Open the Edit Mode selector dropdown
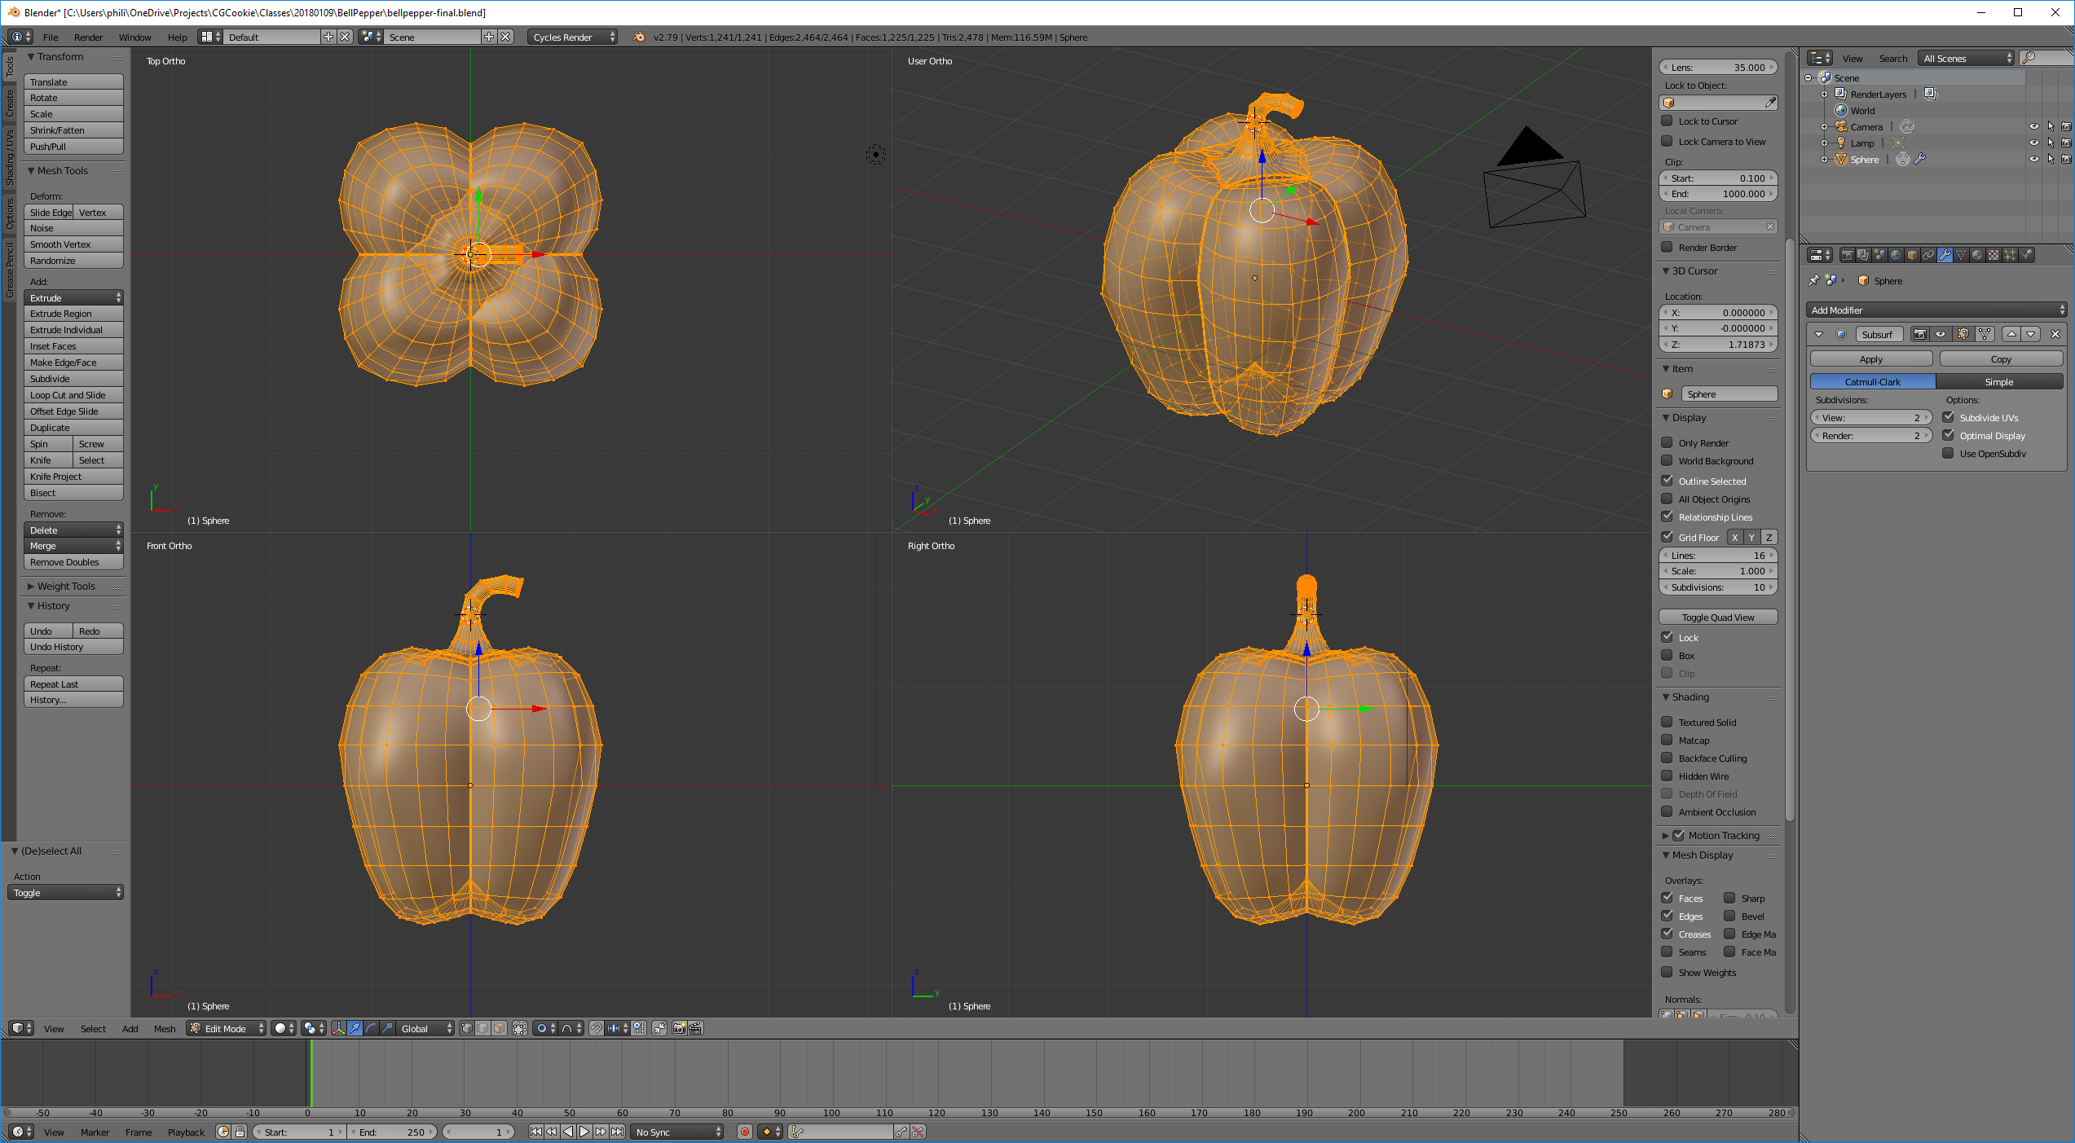The image size is (2075, 1143). 226,1028
